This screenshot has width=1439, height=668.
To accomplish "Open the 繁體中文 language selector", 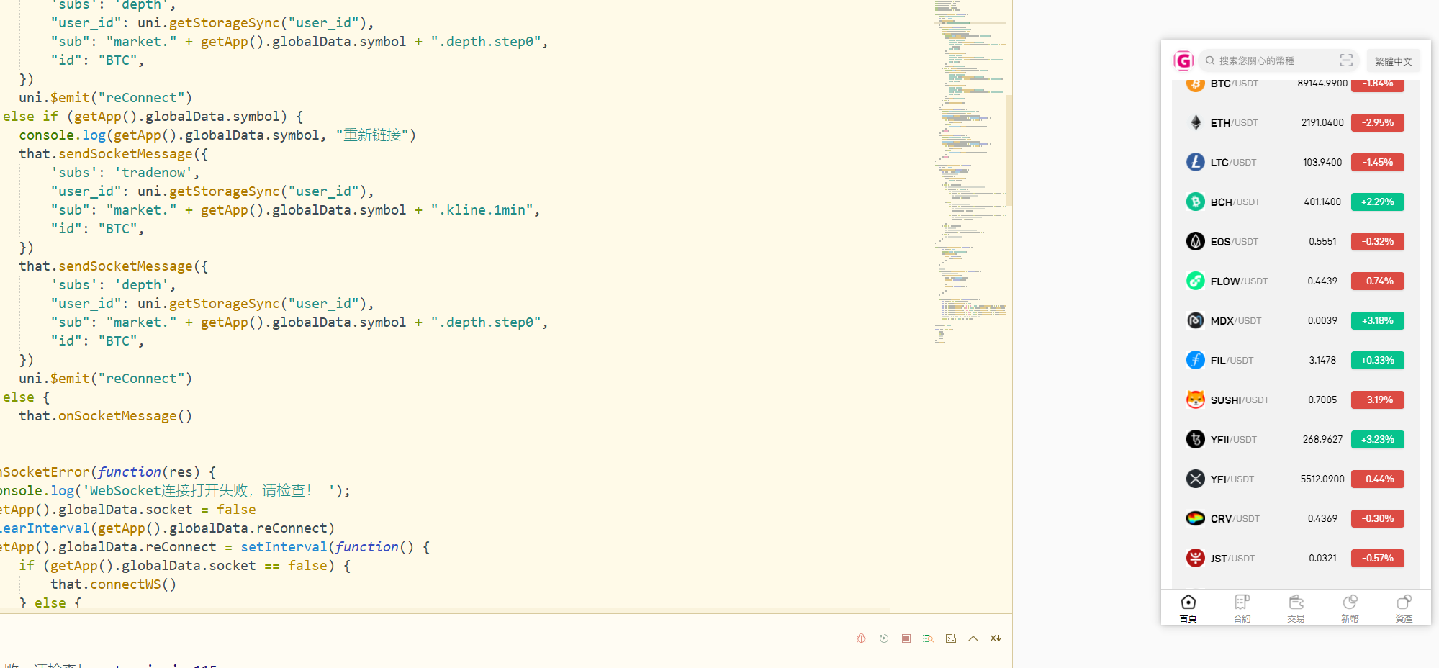I will click(x=1393, y=61).
